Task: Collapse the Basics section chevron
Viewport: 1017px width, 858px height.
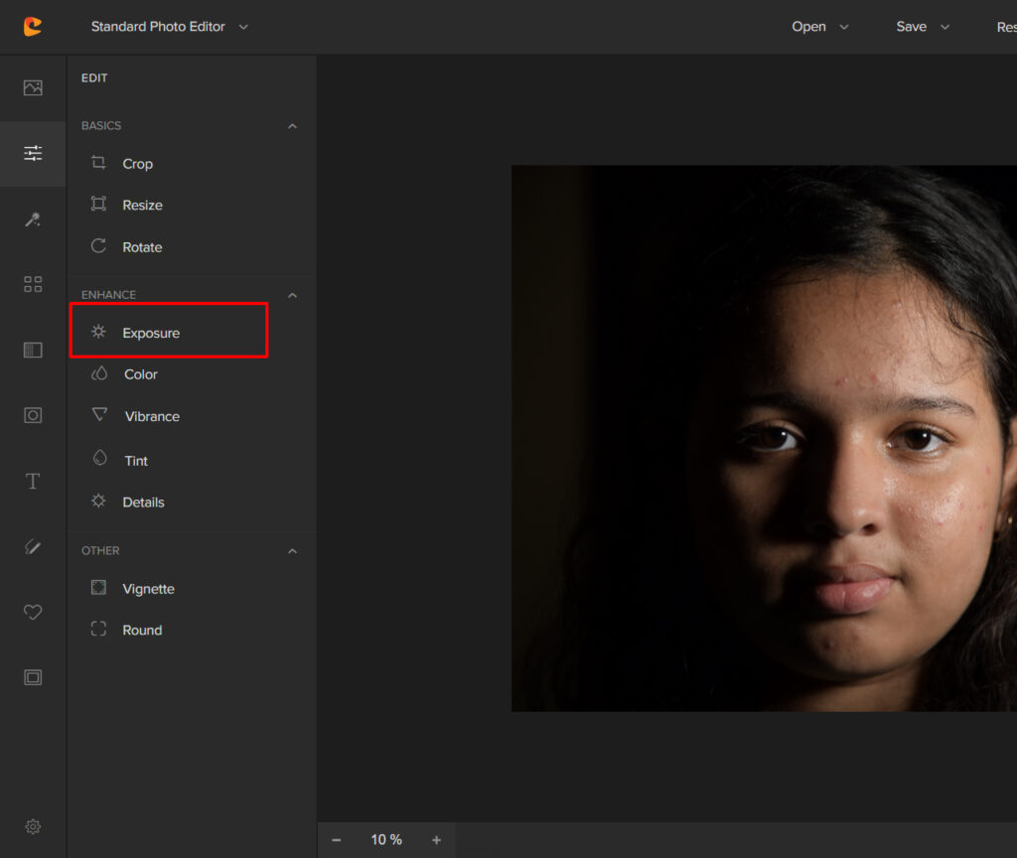Action: [293, 126]
